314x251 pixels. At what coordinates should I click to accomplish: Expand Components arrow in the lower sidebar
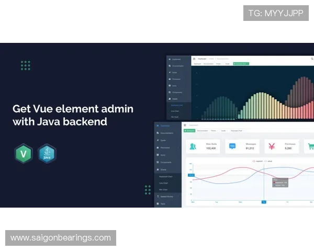pyautogui.click(x=178, y=162)
